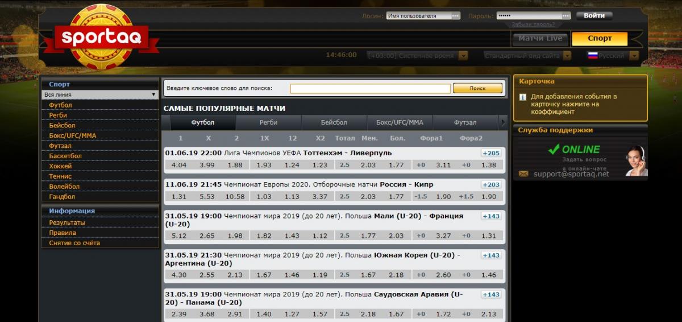Viewport: 682px width, 322px height.
Task: Open site view style dropdown
Action: pyautogui.click(x=567, y=56)
